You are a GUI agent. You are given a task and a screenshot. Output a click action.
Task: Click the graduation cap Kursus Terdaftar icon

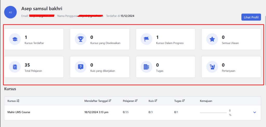[15, 39]
